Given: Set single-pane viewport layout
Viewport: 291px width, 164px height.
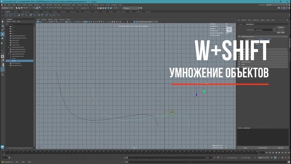Looking at the screenshot, I should (x=3, y=56).
